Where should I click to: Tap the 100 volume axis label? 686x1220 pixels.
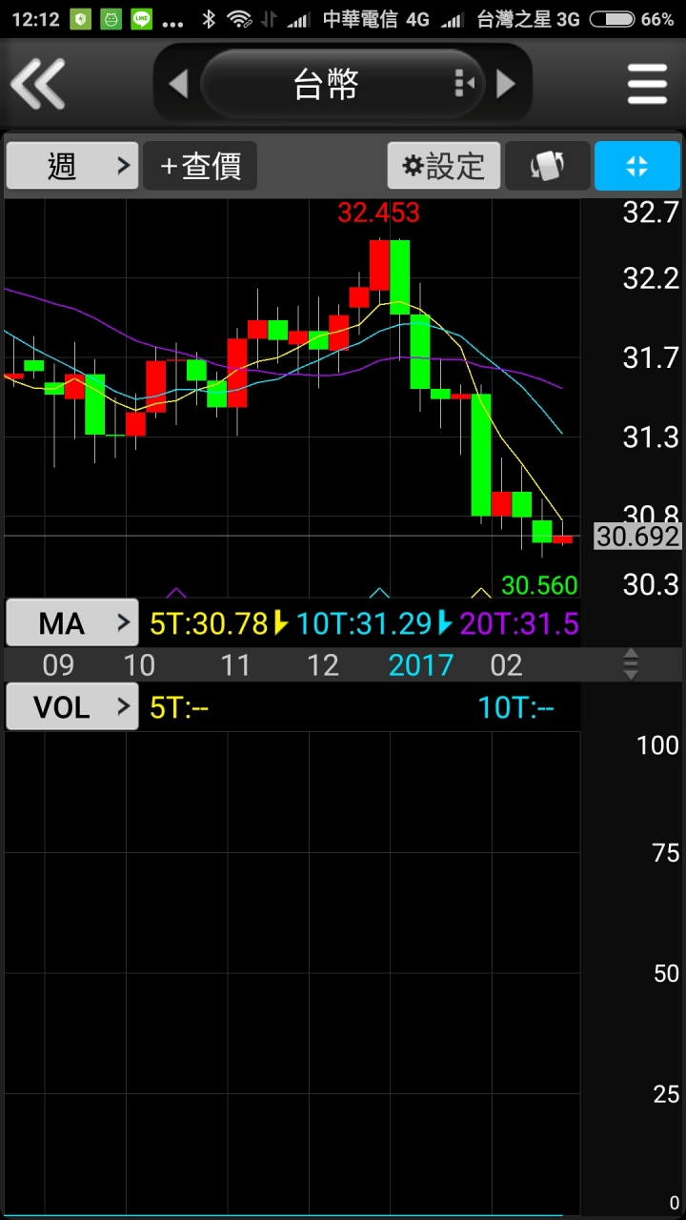[657, 745]
